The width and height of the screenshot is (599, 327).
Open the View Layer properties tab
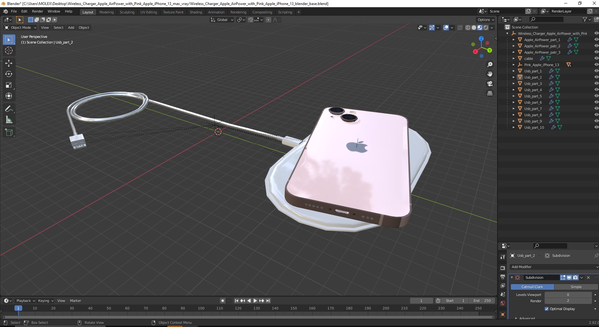coord(503,286)
